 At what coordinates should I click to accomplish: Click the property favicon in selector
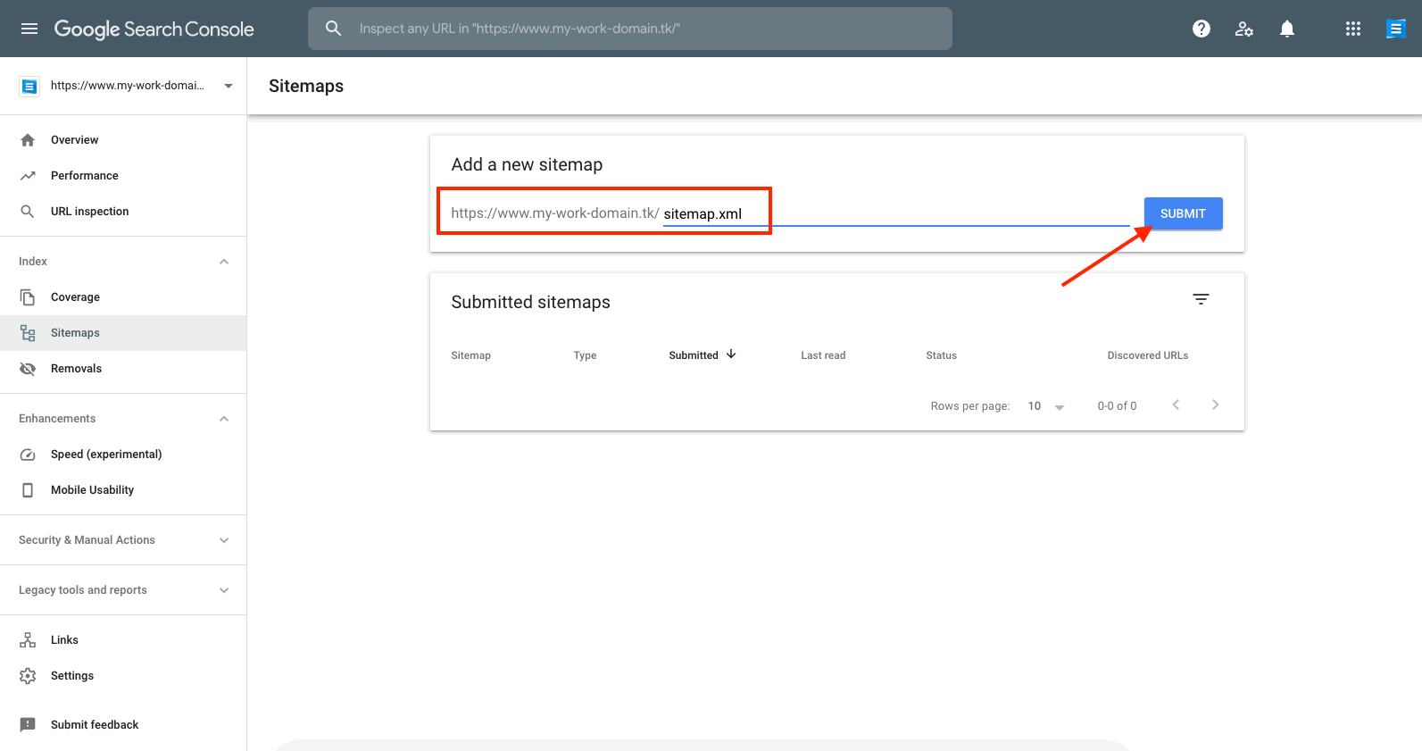click(x=29, y=87)
